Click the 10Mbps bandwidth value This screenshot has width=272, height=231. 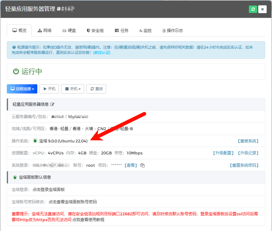pyautogui.click(x=134, y=153)
